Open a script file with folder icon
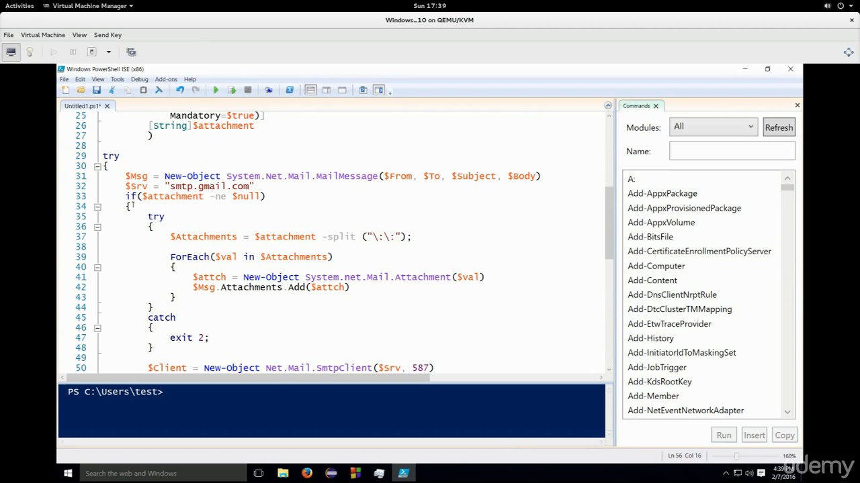860x483 pixels. 81,90
